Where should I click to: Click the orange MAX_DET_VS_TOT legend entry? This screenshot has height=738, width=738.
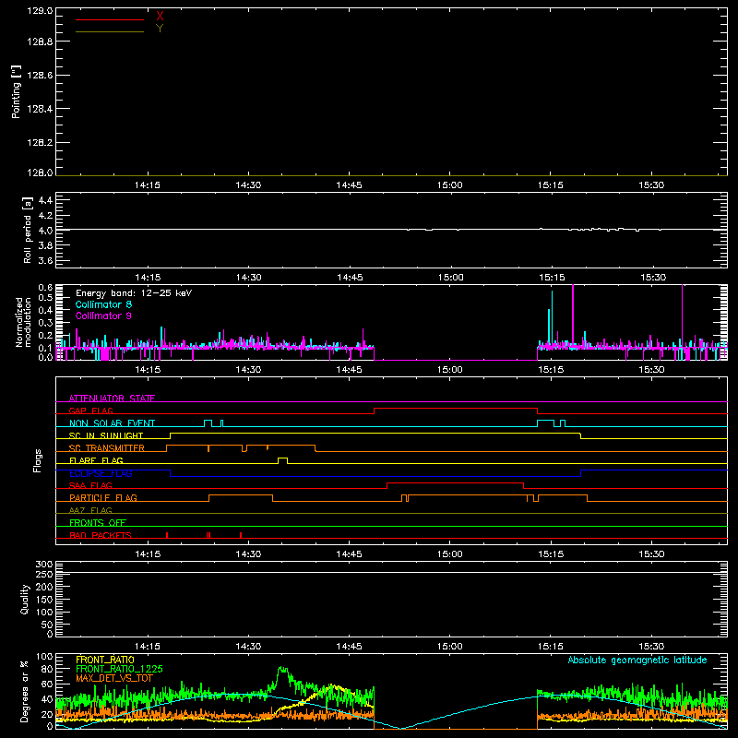[x=113, y=678]
